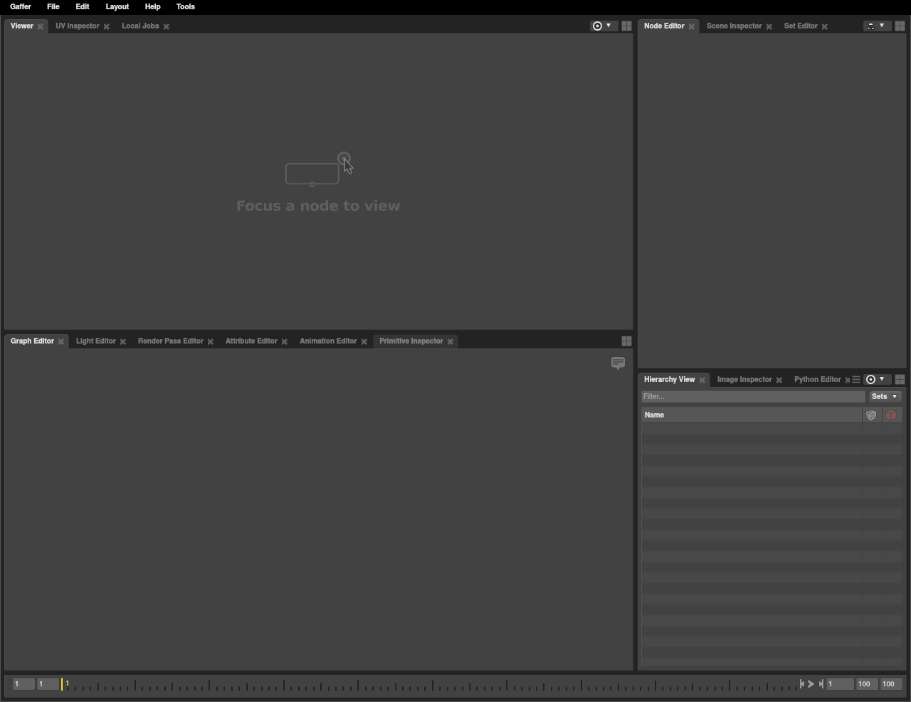911x702 pixels.
Task: Click the red cube column header icon
Action: (891, 415)
